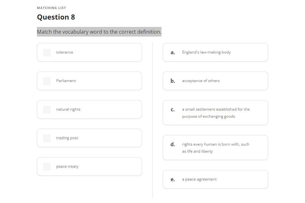This screenshot has height=203, width=305.
Task: Select the Parliament vocabulary term
Action: (x=66, y=81)
